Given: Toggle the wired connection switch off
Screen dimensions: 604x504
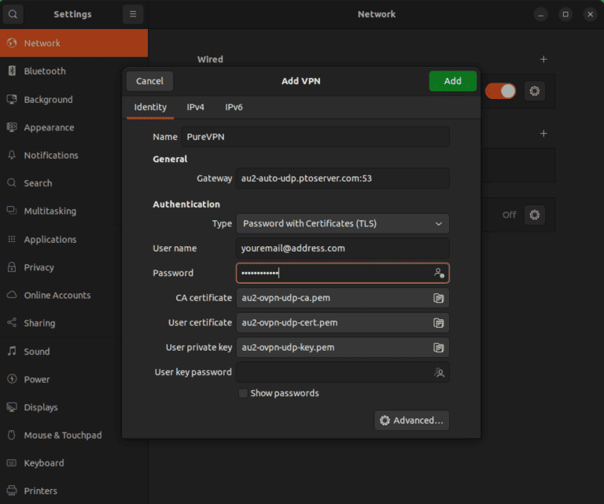Looking at the screenshot, I should click(500, 91).
